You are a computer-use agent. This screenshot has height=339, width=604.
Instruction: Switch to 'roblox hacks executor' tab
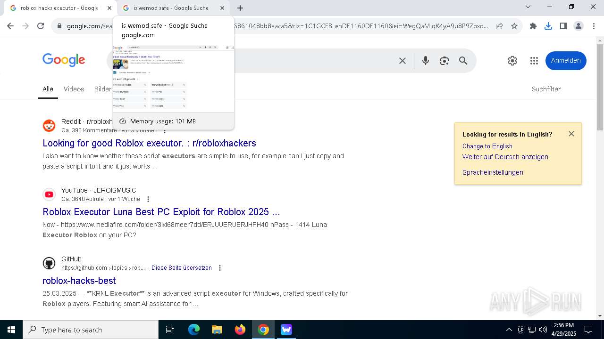pos(59,8)
